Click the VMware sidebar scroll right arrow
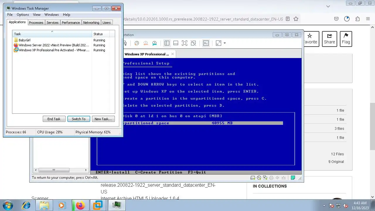375x211 pixels. coord(86,170)
